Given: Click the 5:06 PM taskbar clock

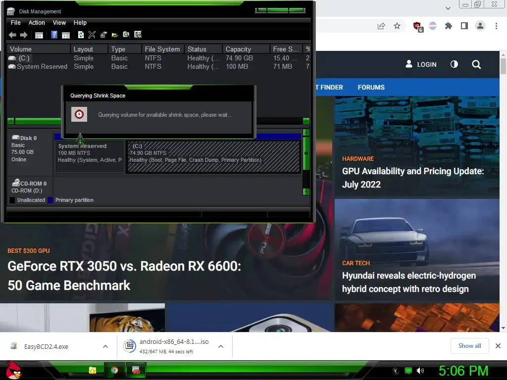Looking at the screenshot, I should (x=463, y=371).
